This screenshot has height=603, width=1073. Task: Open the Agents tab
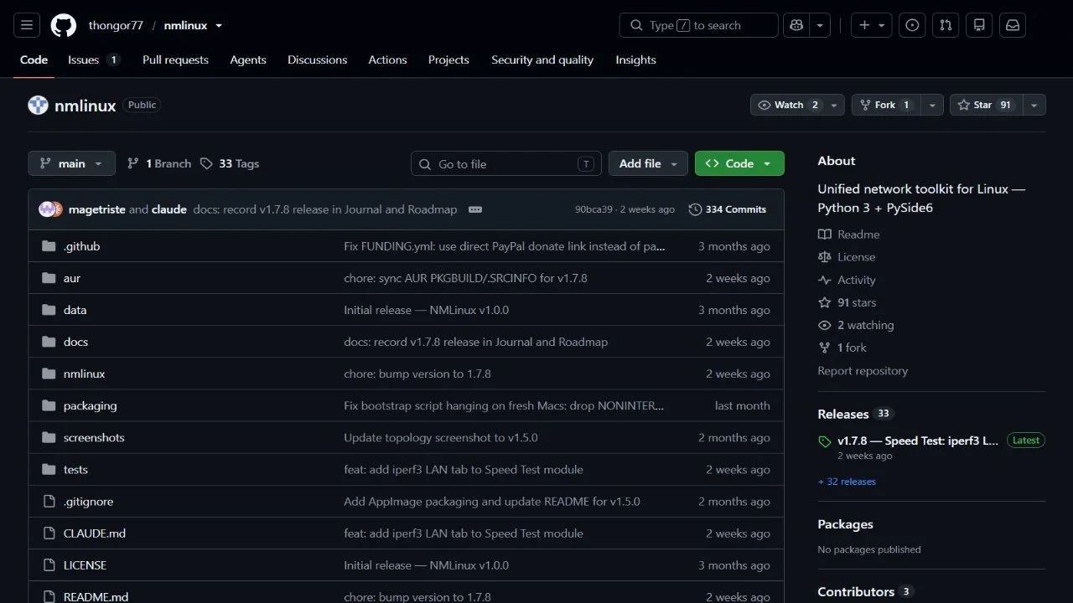[248, 59]
